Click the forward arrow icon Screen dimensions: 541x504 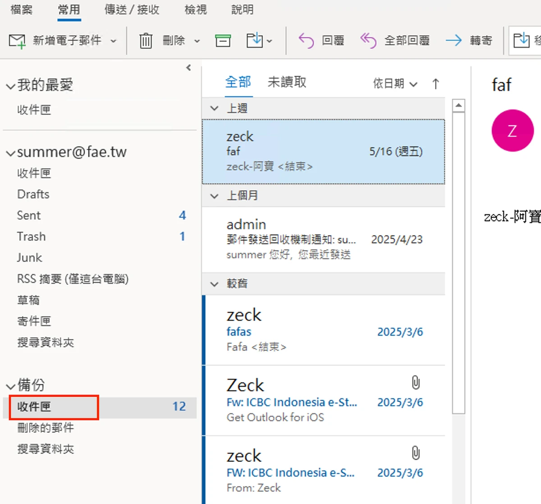[x=454, y=41]
